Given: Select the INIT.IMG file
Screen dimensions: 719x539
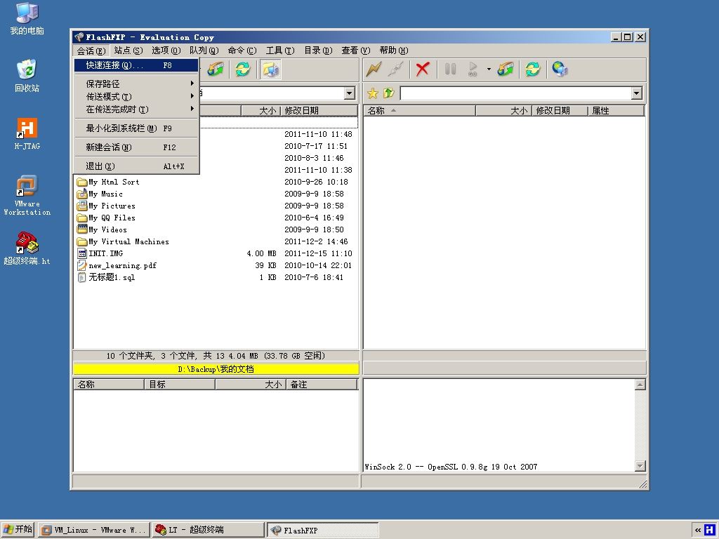Looking at the screenshot, I should pyautogui.click(x=106, y=253).
